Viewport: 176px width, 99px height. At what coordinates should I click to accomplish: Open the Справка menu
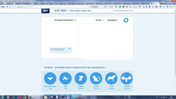point(33,1)
